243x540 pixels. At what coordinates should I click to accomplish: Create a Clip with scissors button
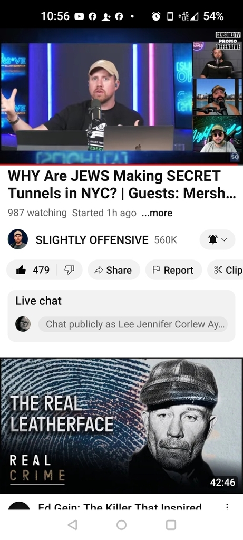[x=226, y=270]
